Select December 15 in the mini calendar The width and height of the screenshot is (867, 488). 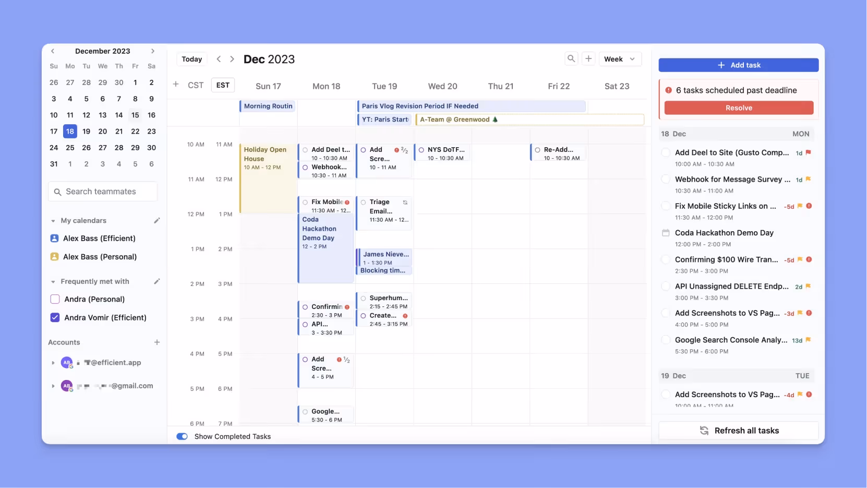[135, 115]
